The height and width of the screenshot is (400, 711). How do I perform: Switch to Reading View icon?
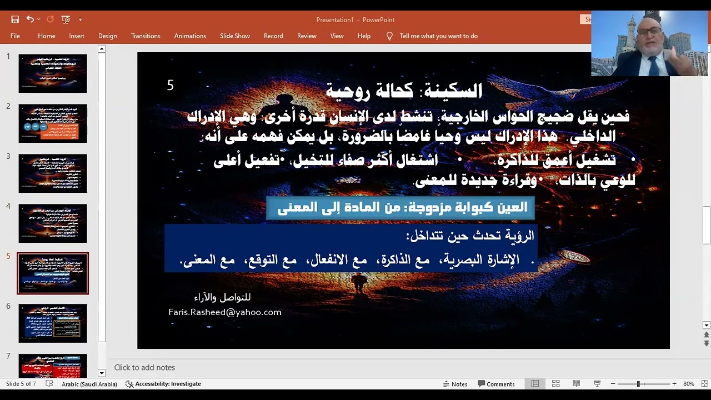coord(576,384)
